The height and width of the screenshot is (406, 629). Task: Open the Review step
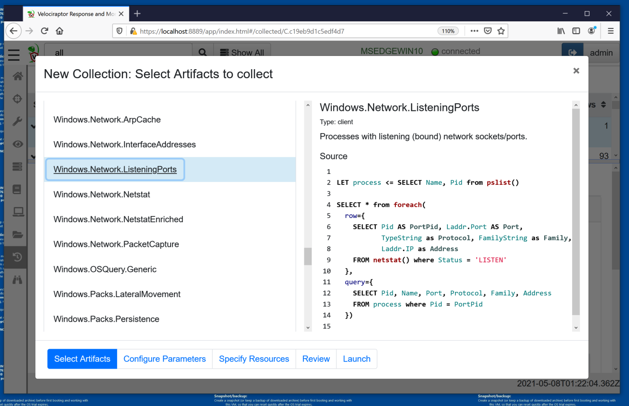click(316, 359)
